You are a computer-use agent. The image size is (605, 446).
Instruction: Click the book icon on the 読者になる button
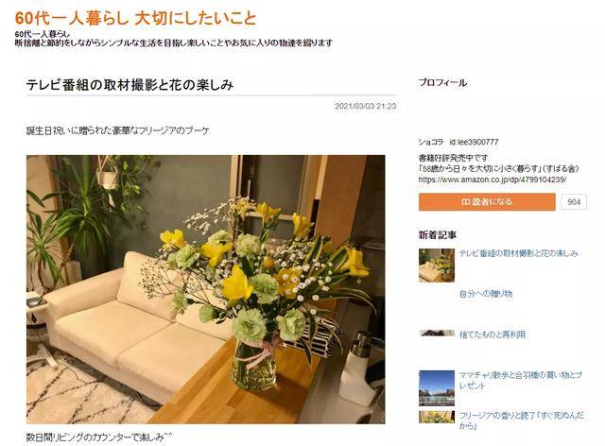[465, 202]
